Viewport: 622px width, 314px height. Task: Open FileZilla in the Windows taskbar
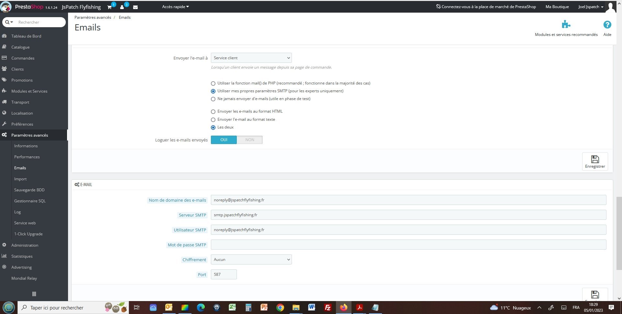tap(328, 308)
